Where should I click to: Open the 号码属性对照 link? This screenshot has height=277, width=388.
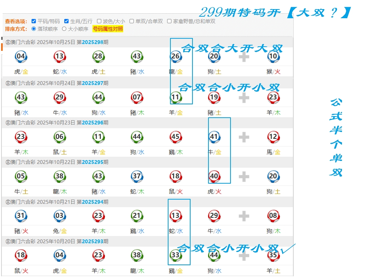tap(108, 29)
